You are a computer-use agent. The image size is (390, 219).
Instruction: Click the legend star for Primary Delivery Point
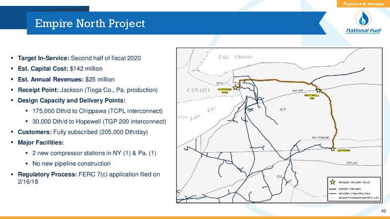tap(332, 182)
